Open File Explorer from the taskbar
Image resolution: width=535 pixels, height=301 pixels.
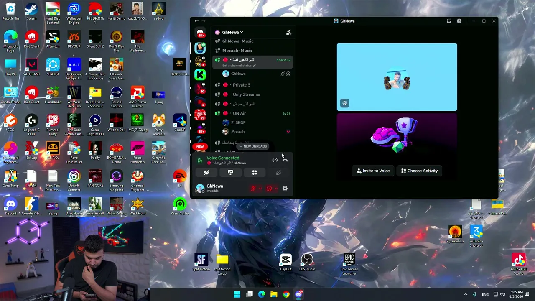[274, 294]
